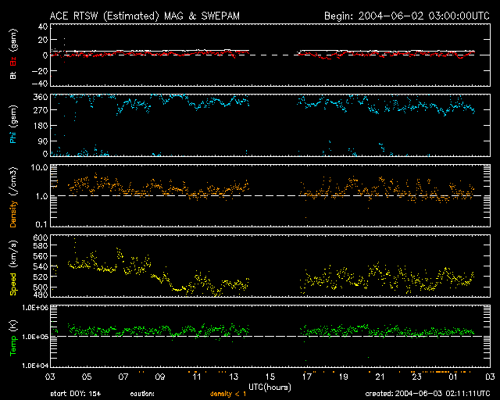Click the yellow Speed (km/s) axis label
Screen dimensions: 500x400
click(13, 266)
